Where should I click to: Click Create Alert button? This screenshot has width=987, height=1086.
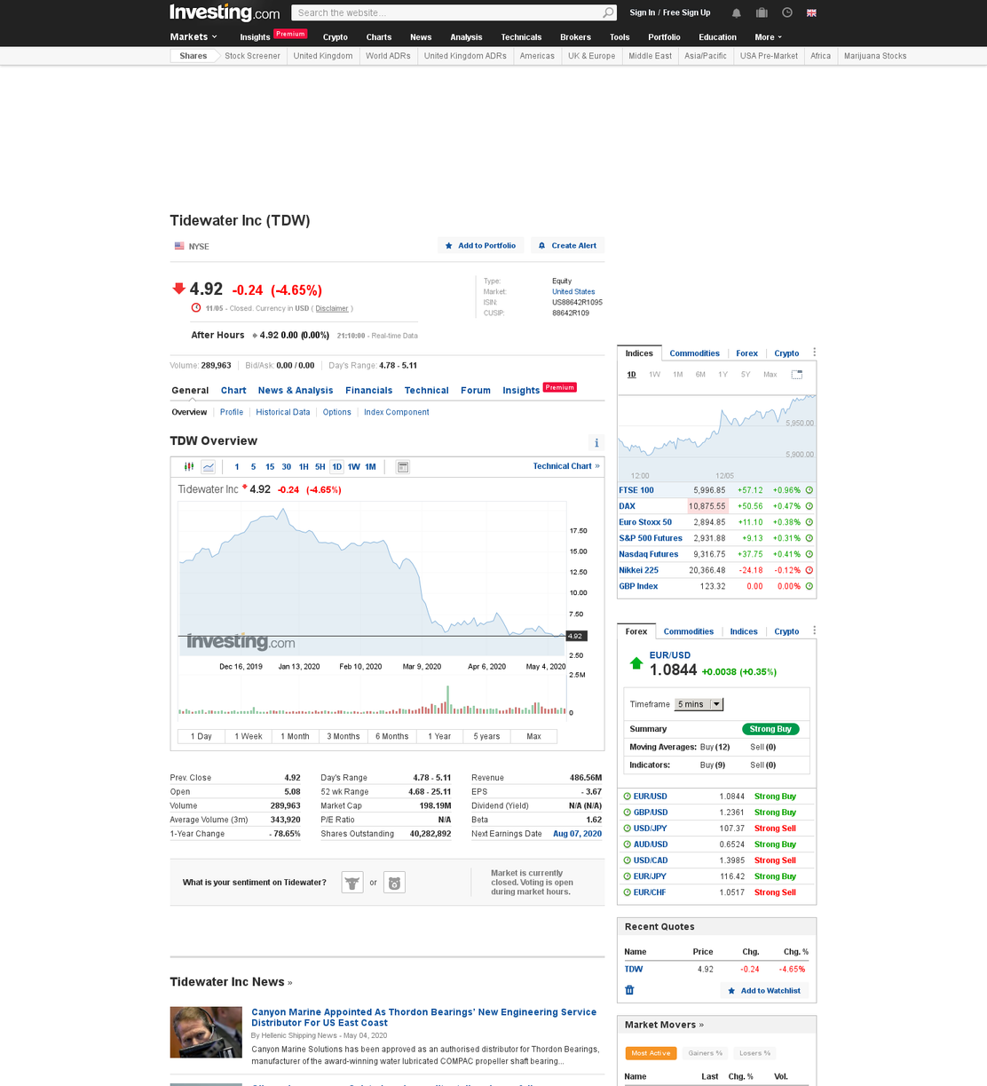pyautogui.click(x=567, y=246)
